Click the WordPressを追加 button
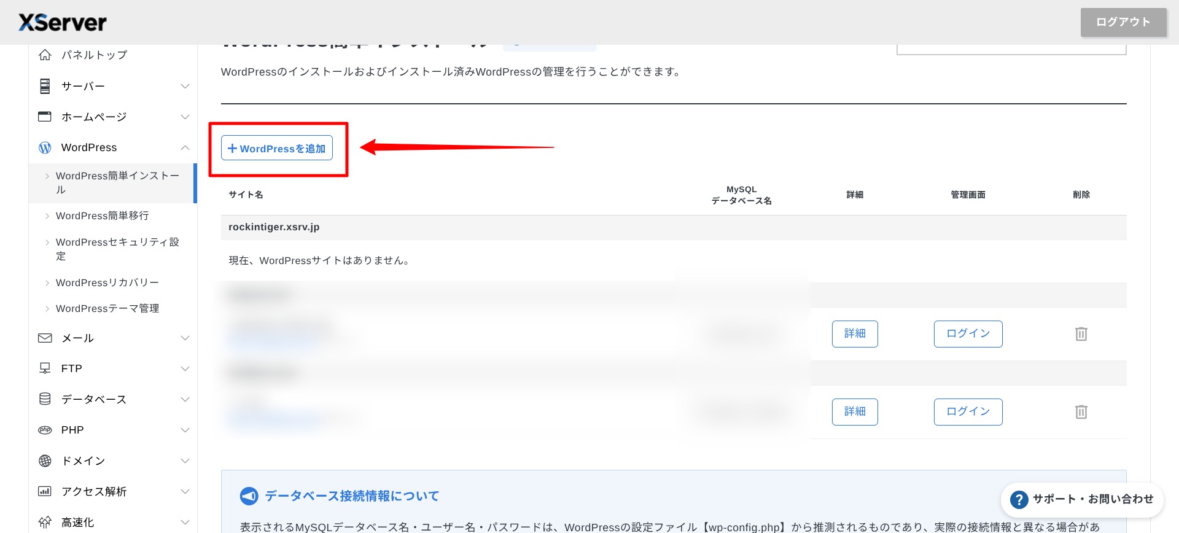This screenshot has height=533, width=1179. click(x=277, y=148)
